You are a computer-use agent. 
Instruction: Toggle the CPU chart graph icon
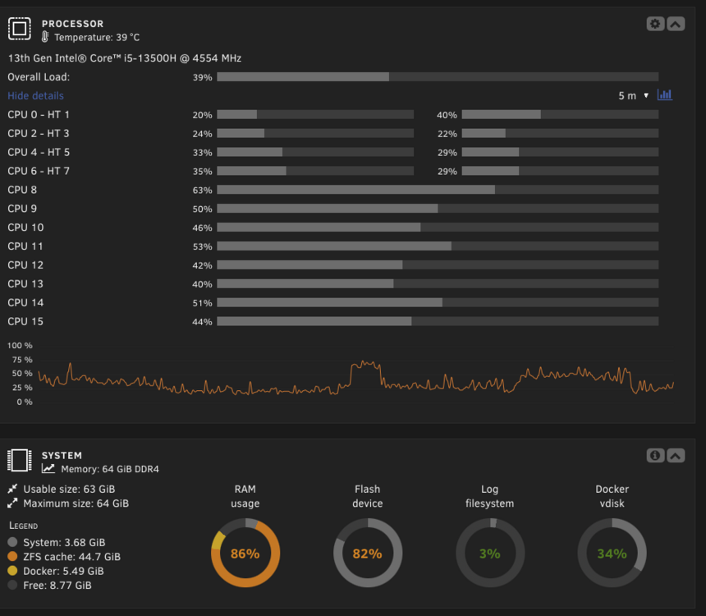coord(665,94)
